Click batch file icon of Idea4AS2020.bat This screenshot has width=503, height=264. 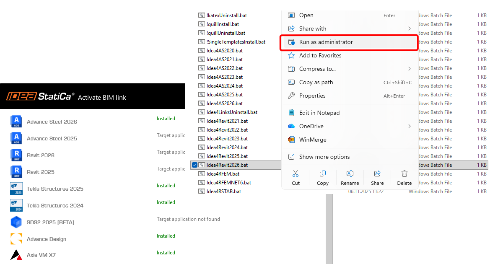[x=202, y=51]
